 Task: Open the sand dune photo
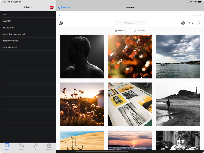coord(82,140)
